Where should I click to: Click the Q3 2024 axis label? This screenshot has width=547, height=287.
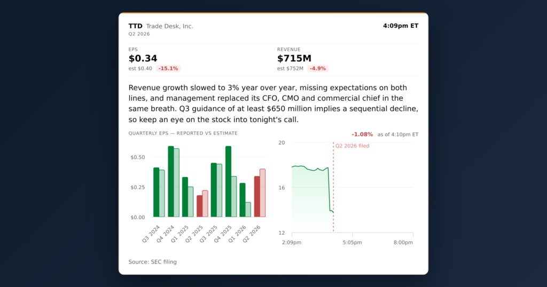[151, 234]
